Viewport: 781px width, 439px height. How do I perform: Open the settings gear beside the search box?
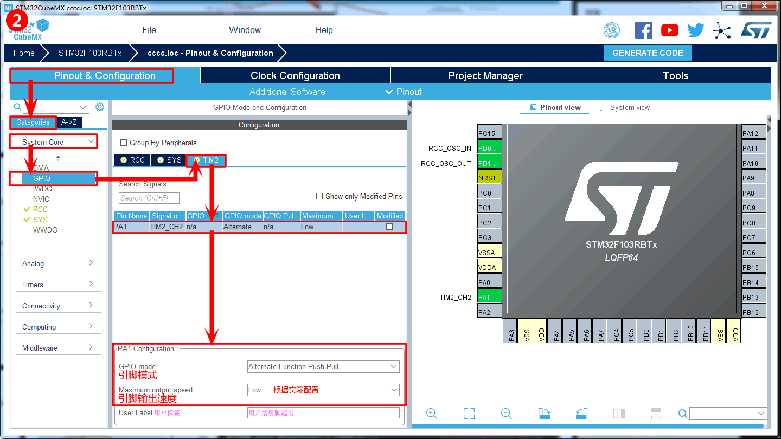tap(100, 107)
